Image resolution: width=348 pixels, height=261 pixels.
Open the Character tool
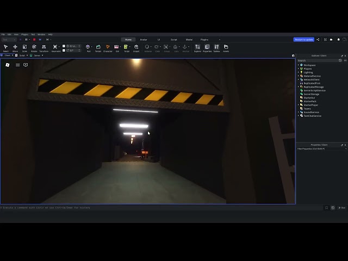point(108,48)
